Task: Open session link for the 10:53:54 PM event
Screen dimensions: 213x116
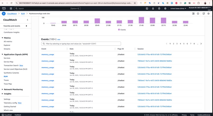Action: point(154,107)
